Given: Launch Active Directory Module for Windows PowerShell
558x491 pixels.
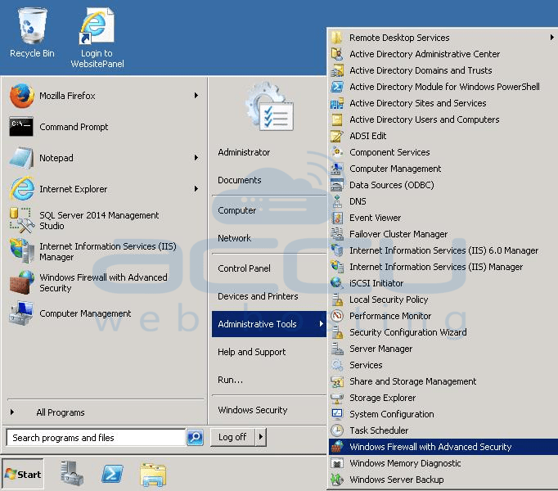Looking at the screenshot, I should tap(444, 87).
